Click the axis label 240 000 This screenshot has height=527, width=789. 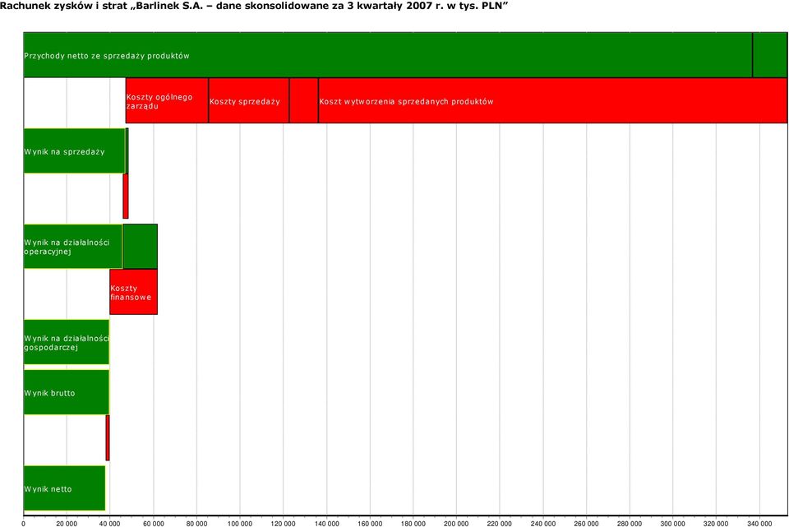coord(543,524)
